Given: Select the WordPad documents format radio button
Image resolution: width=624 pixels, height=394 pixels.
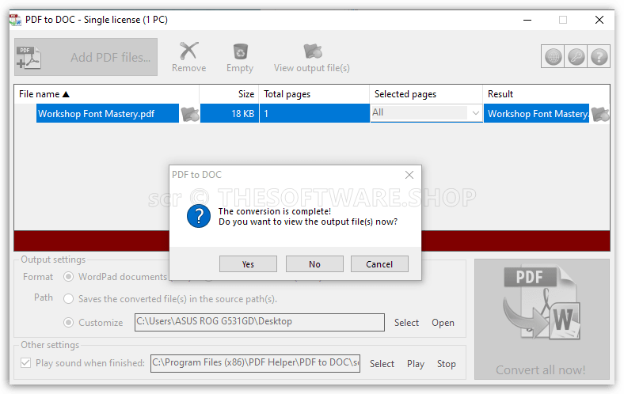Looking at the screenshot, I should coord(68,277).
